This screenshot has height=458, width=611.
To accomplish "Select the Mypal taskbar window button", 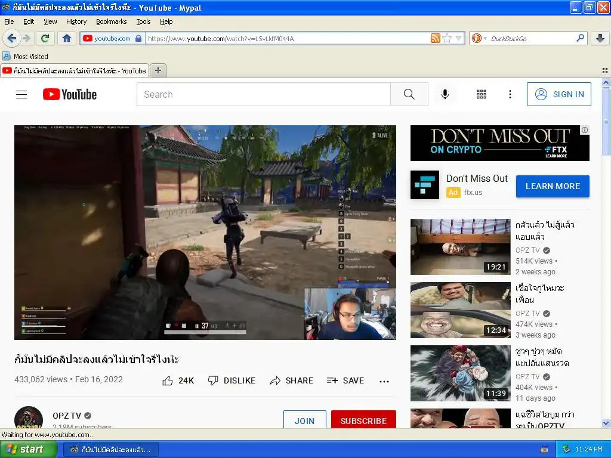I will [110, 450].
